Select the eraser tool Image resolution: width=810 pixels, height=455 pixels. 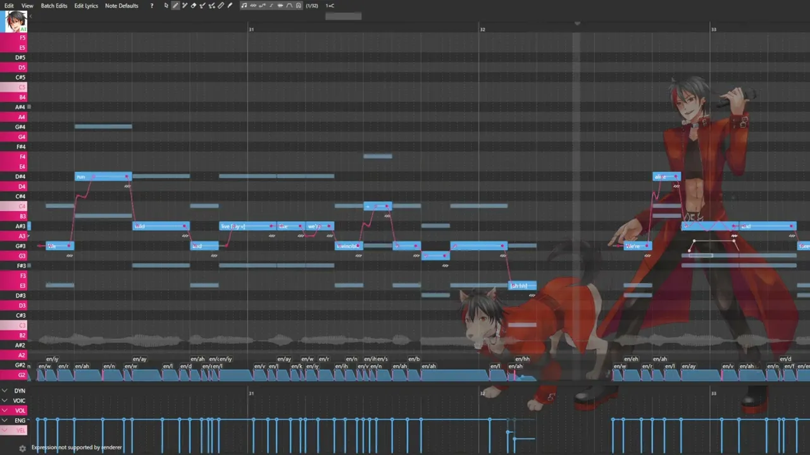pyautogui.click(x=193, y=6)
